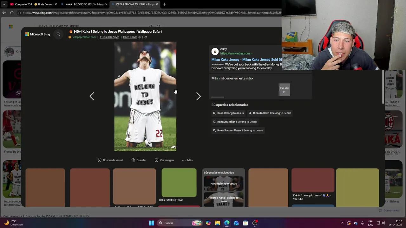Open the Comentarios feedback button
Viewport: 406px width, 228px height.
[389, 210]
